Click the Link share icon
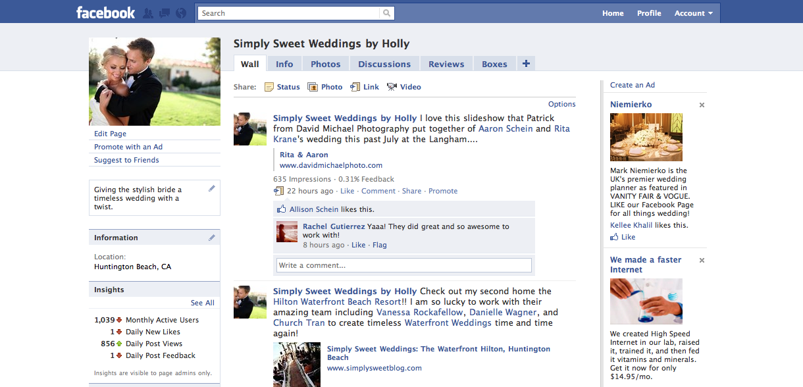Screen dimensions: 803x387 coord(355,87)
